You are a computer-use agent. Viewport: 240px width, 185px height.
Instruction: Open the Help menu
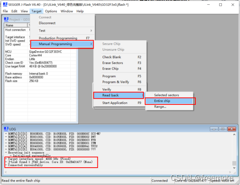[x=80, y=11]
